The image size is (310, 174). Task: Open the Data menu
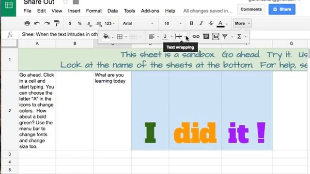[x=112, y=11]
